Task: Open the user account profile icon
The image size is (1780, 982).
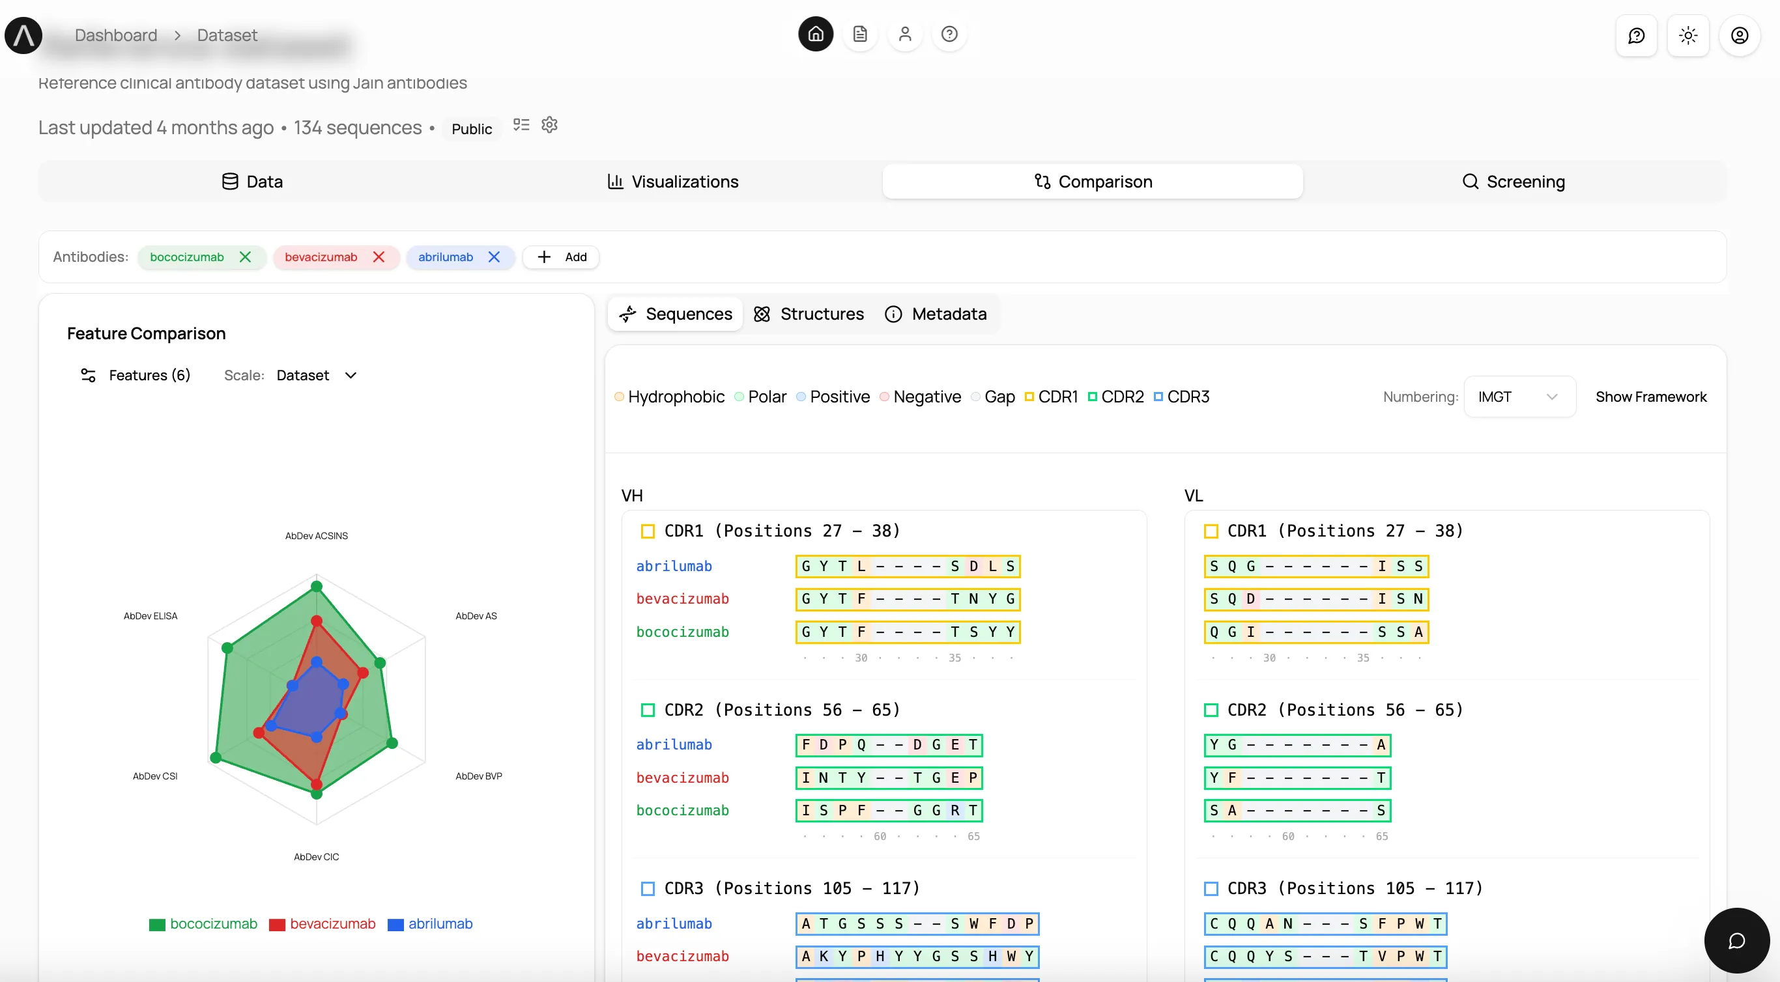Action: pyautogui.click(x=1738, y=35)
